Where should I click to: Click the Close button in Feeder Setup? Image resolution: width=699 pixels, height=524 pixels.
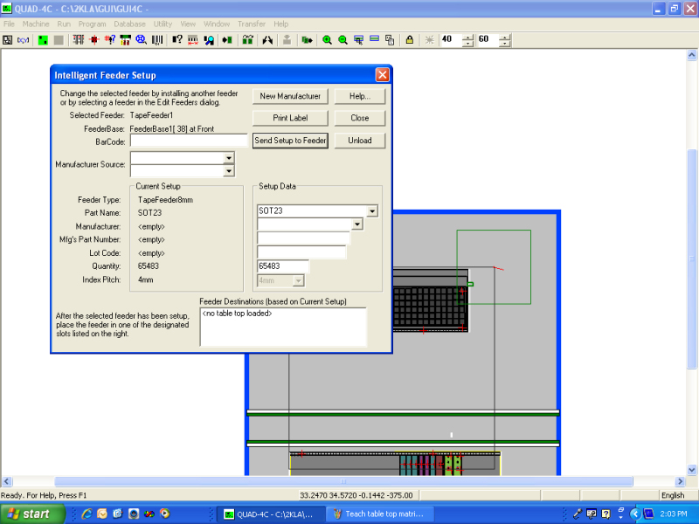click(360, 118)
